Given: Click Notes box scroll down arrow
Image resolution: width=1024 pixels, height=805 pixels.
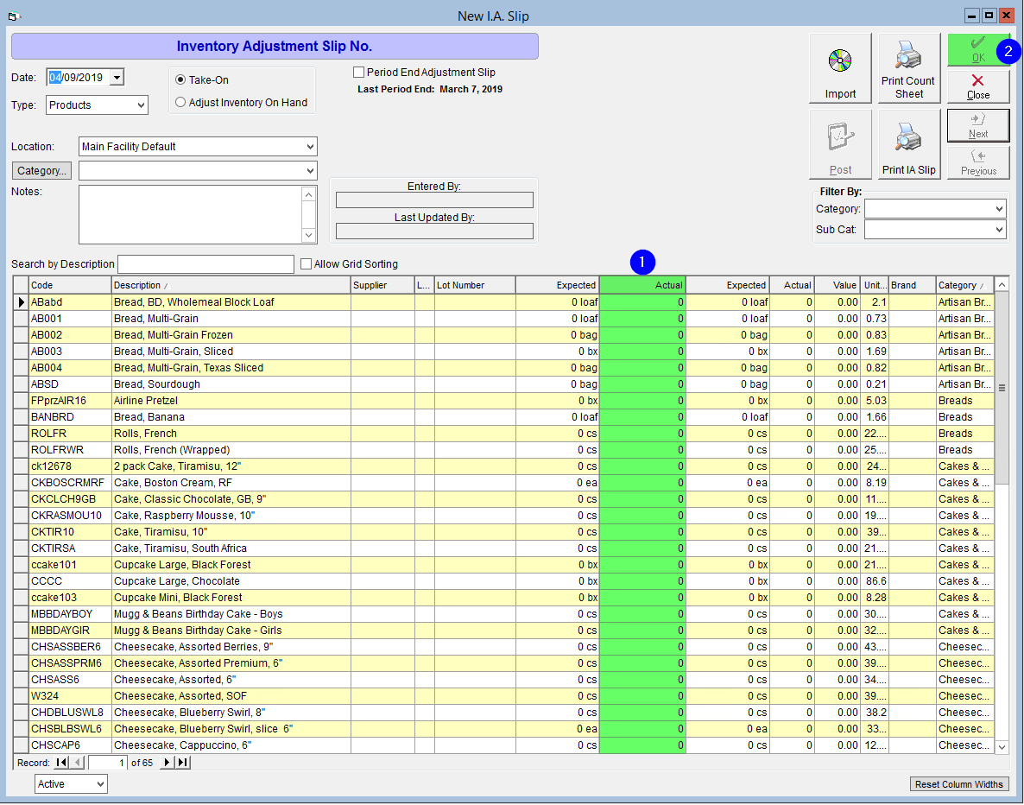Looking at the screenshot, I should coord(309,235).
